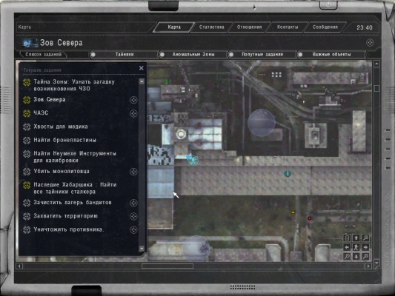Close the Текущие задания panel
395x296 pixels.
pos(142,68)
